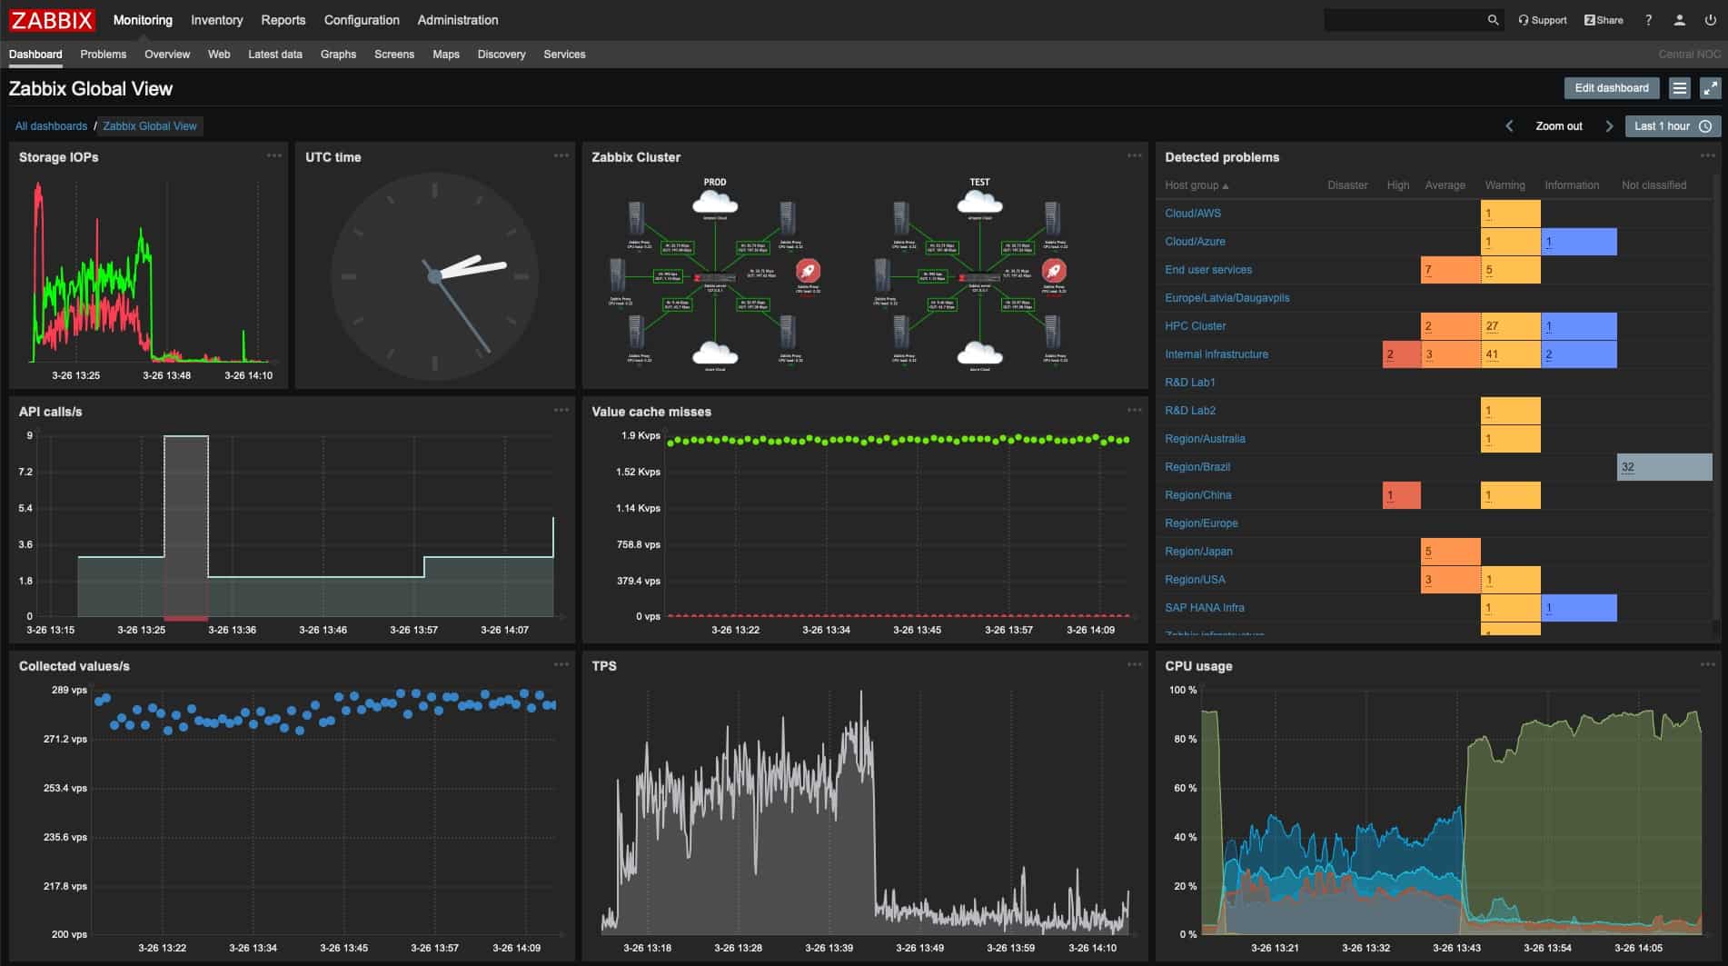Click the UTC time analog clock
1728x966 pixels.
tap(434, 276)
